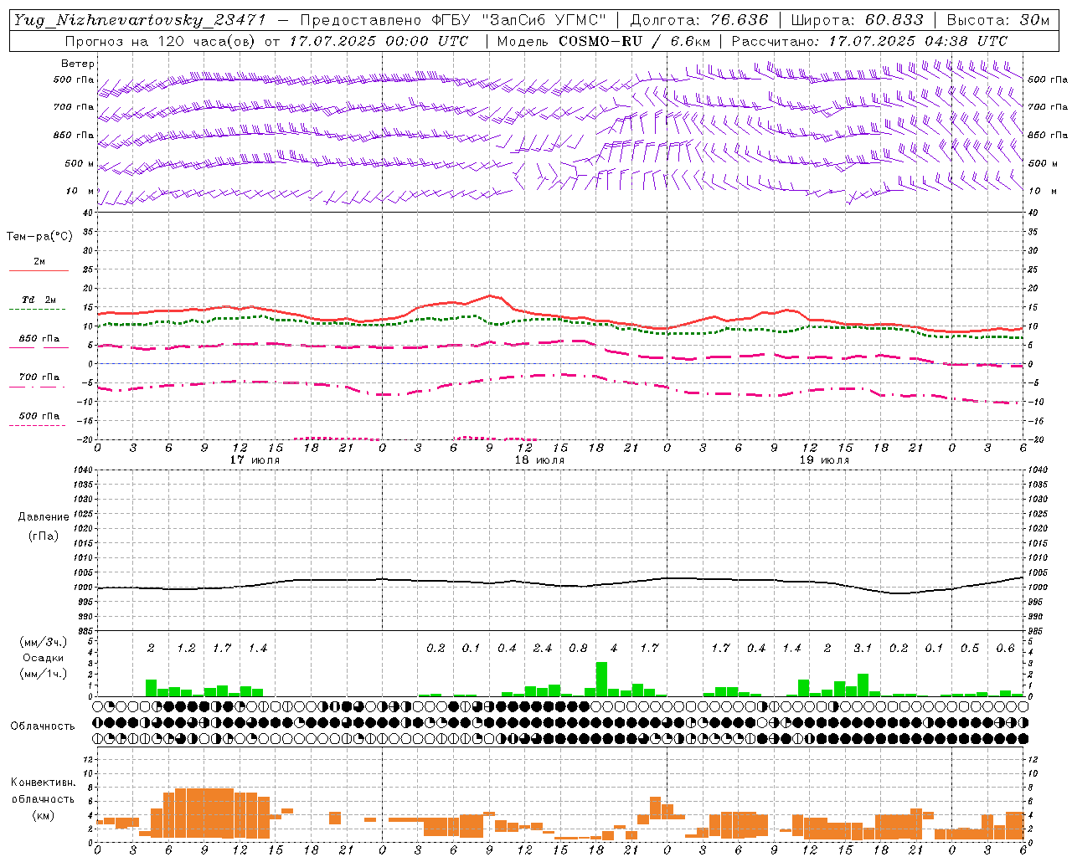
Task: Select the (мм/3ч.) precipitation unit label
Action: 43,642
